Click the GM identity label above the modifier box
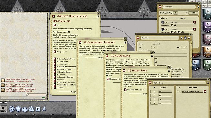 [x=3, y=103]
